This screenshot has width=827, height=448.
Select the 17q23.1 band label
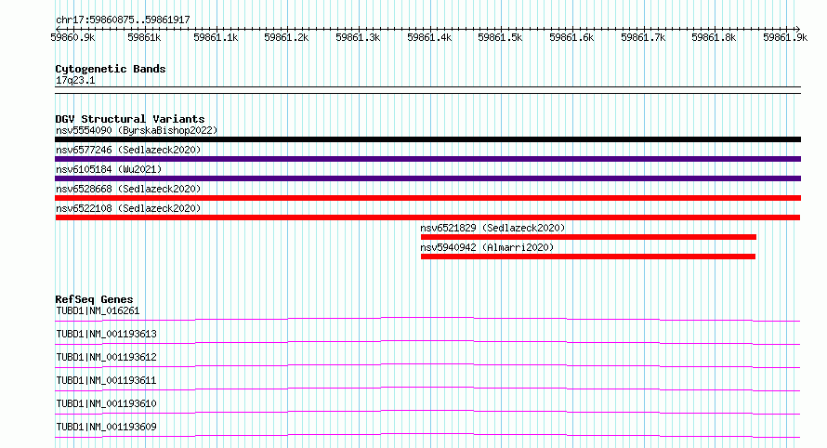click(75, 80)
